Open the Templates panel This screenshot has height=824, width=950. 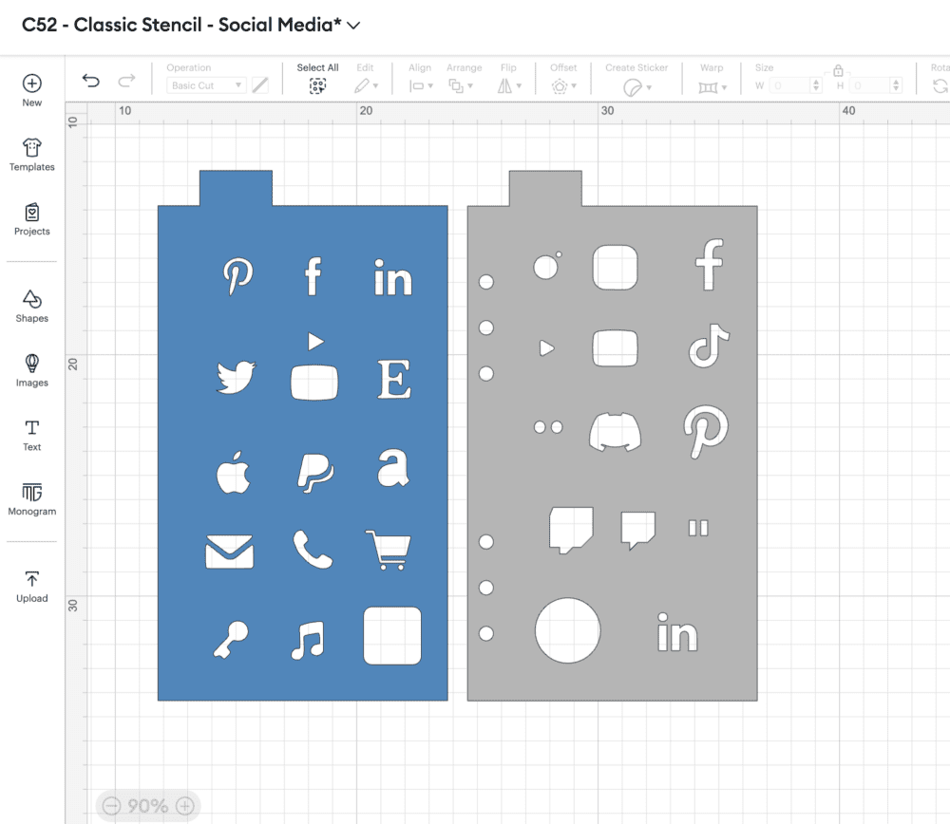pyautogui.click(x=32, y=148)
